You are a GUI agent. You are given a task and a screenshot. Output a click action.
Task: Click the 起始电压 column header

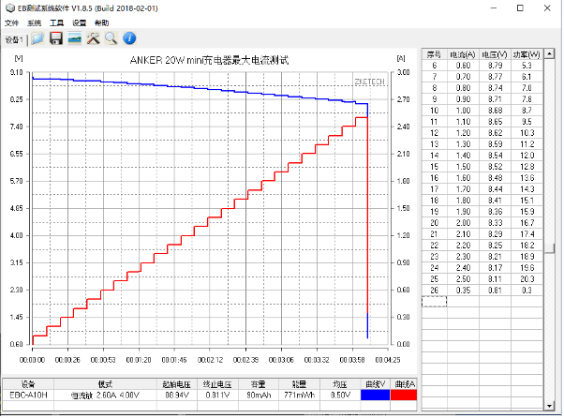point(177,384)
